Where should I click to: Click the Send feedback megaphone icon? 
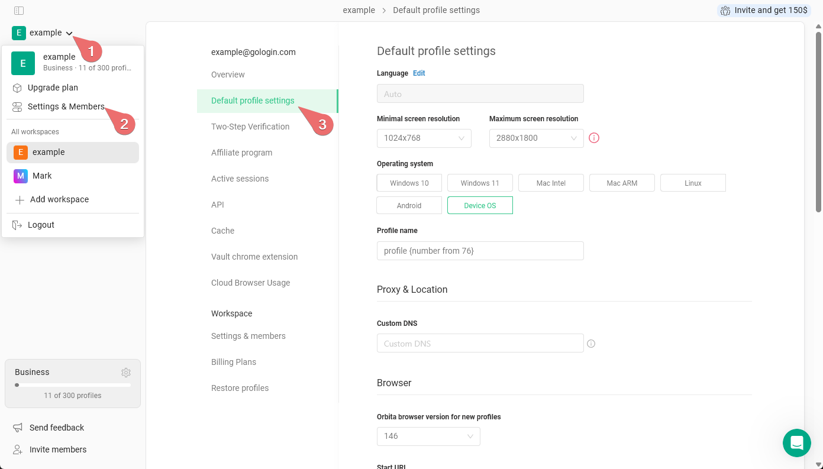tap(18, 428)
